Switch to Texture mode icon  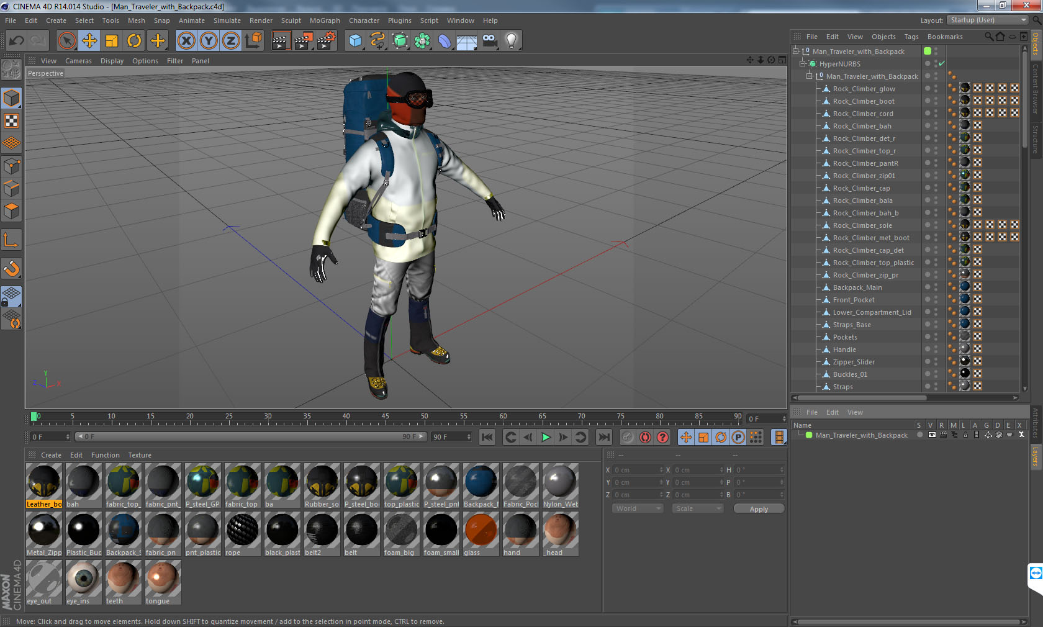[11, 121]
